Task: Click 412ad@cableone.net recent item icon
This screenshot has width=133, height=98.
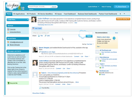Action: pyautogui.click(x=8, y=42)
